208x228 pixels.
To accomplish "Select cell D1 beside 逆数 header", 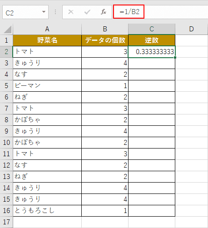I will pos(192,40).
